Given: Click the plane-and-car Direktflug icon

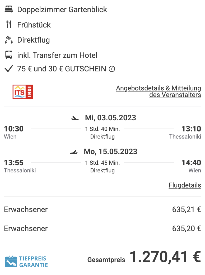Looking at the screenshot, I should (8, 40).
